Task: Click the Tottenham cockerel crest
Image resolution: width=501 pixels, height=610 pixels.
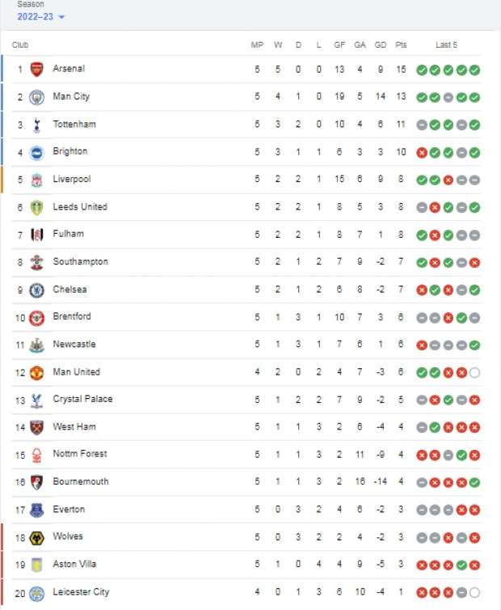Action: click(36, 125)
